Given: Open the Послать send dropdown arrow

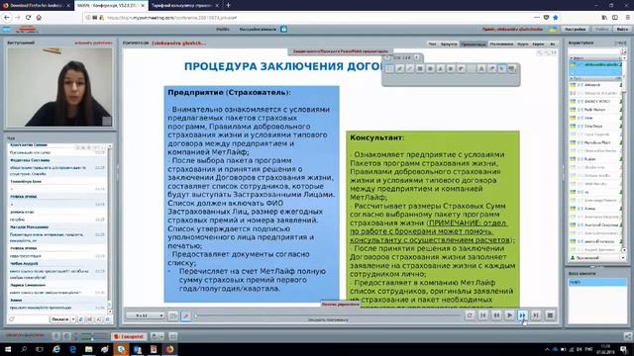Looking at the screenshot, I should click(73, 319).
